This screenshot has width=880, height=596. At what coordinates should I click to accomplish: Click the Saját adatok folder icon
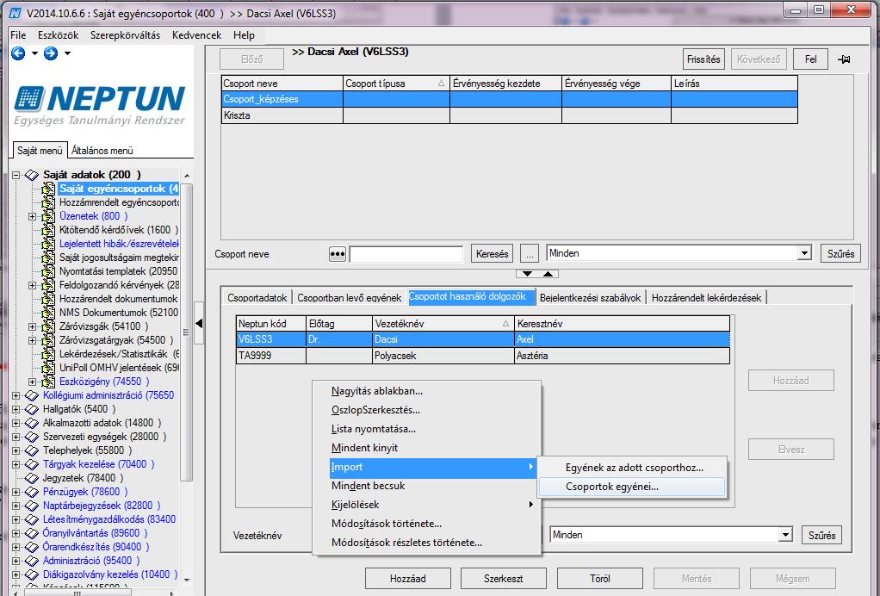(x=32, y=175)
